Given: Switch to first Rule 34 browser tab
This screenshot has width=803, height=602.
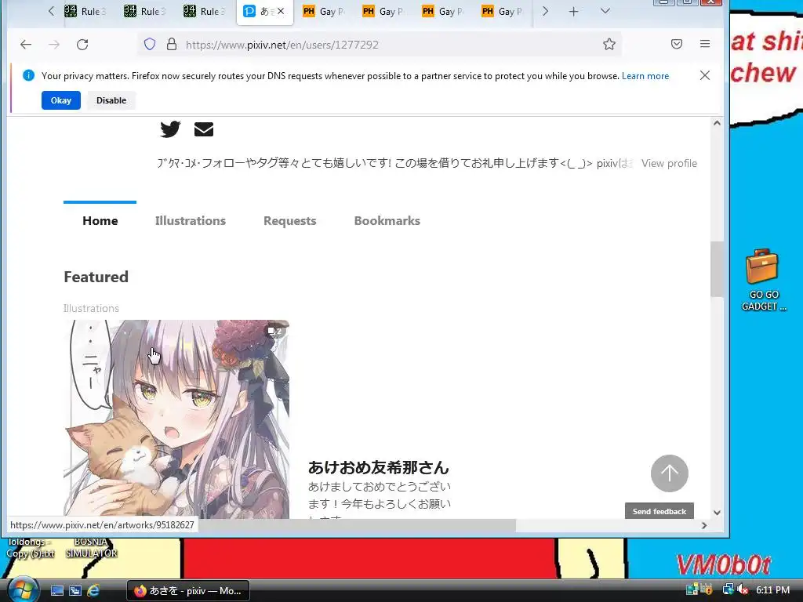Looking at the screenshot, I should tap(85, 11).
